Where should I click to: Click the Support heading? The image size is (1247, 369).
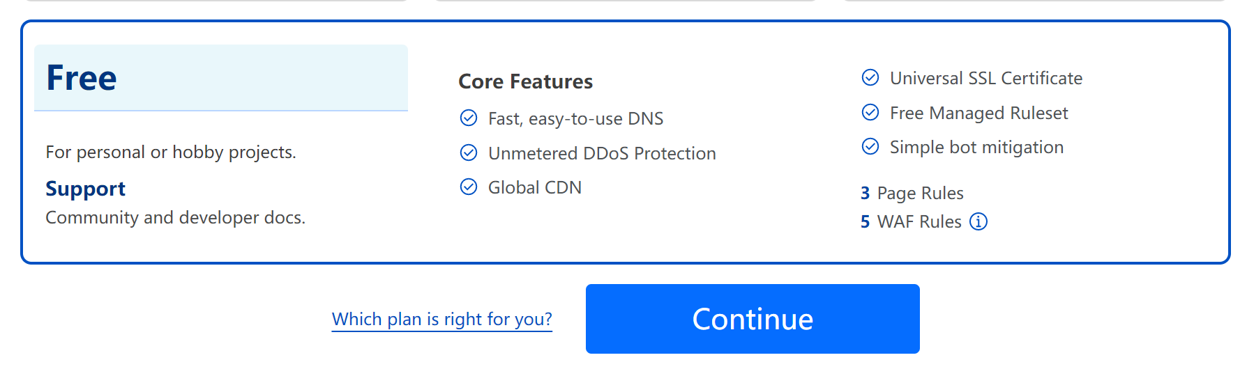coord(85,189)
